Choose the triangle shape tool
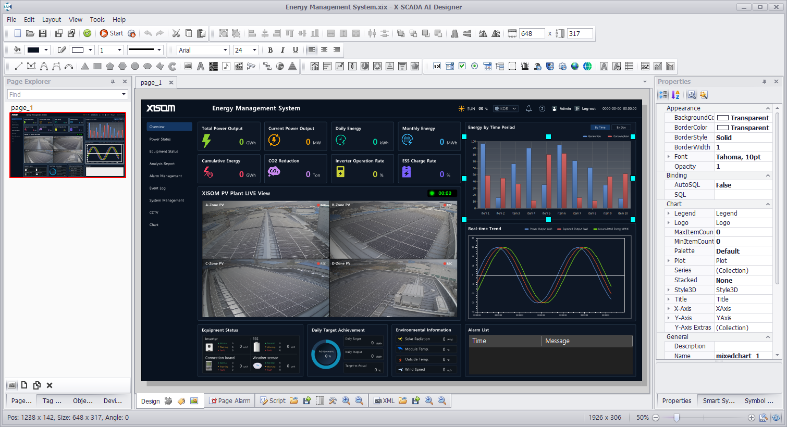The height and width of the screenshot is (427, 787). pyautogui.click(x=85, y=66)
